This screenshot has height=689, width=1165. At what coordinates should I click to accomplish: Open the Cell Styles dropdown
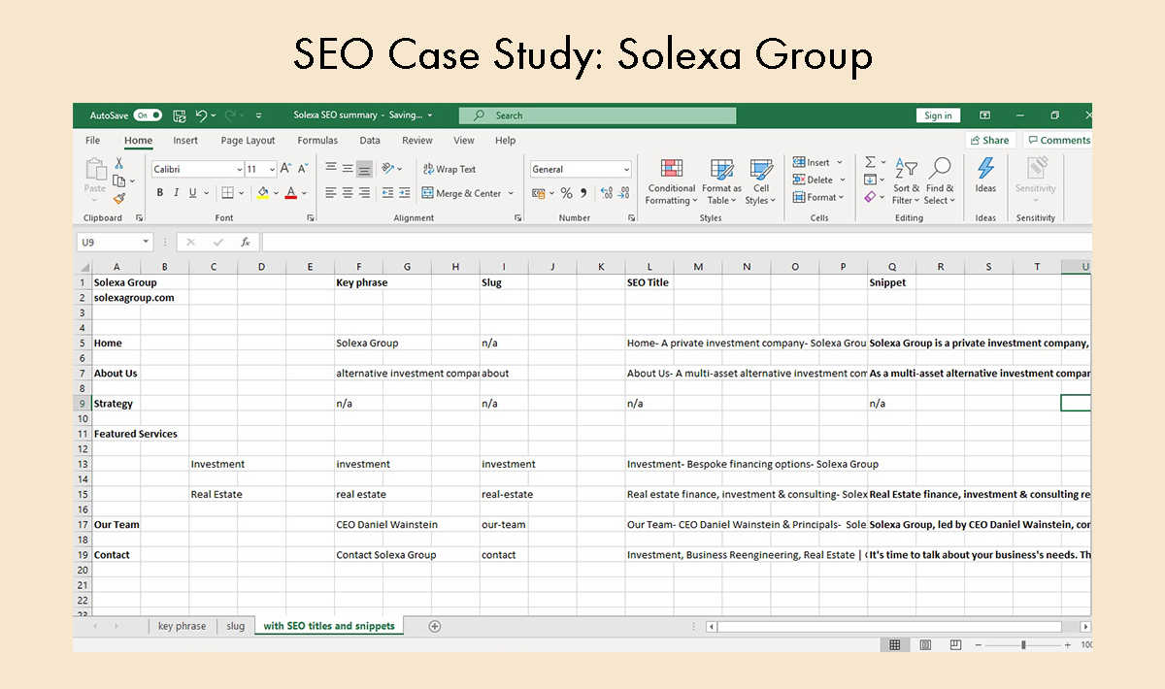tap(761, 182)
